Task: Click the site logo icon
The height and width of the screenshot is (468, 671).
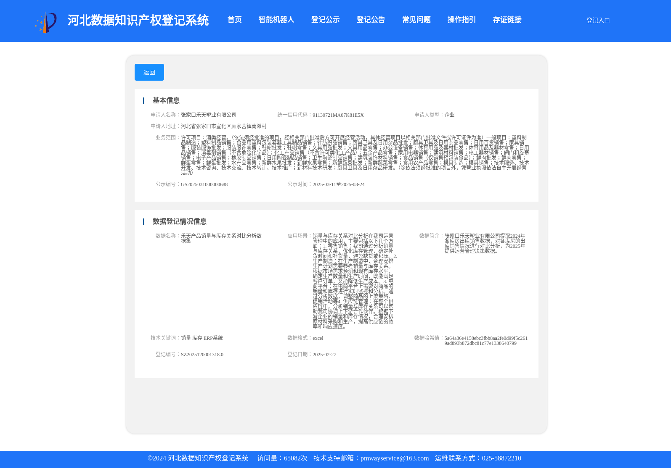Action: [46, 22]
